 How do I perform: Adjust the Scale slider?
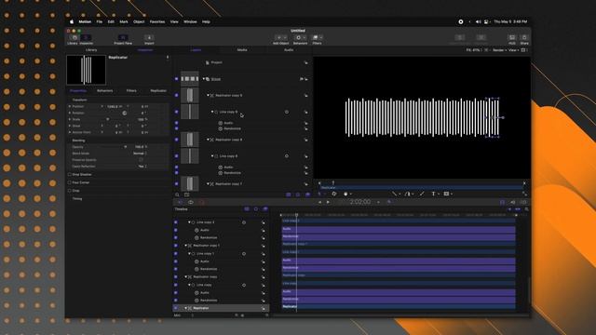pos(108,120)
